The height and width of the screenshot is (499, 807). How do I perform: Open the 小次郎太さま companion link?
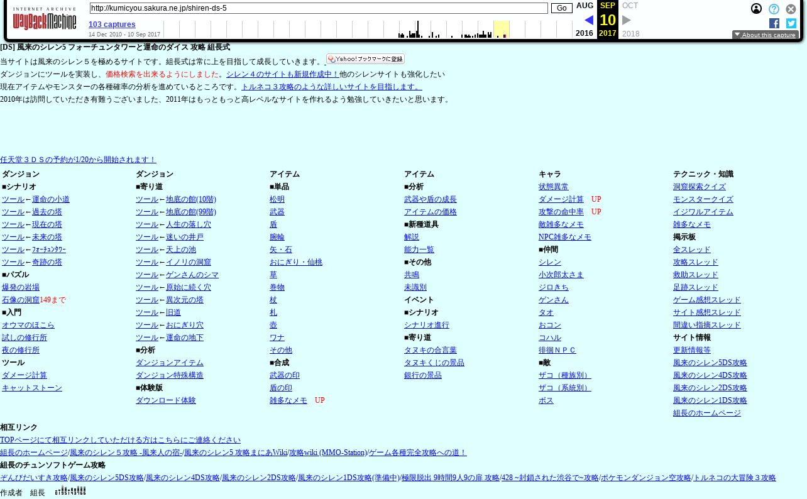point(561,275)
